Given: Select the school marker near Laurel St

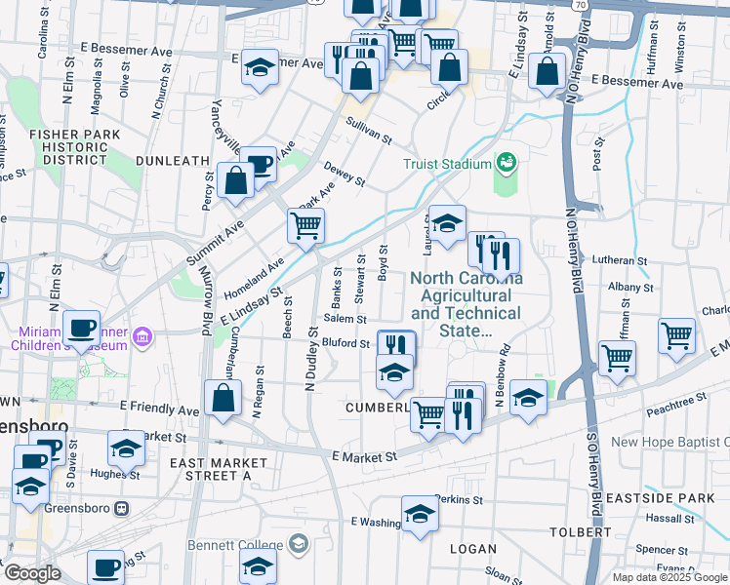Looking at the screenshot, I should pos(447,225).
